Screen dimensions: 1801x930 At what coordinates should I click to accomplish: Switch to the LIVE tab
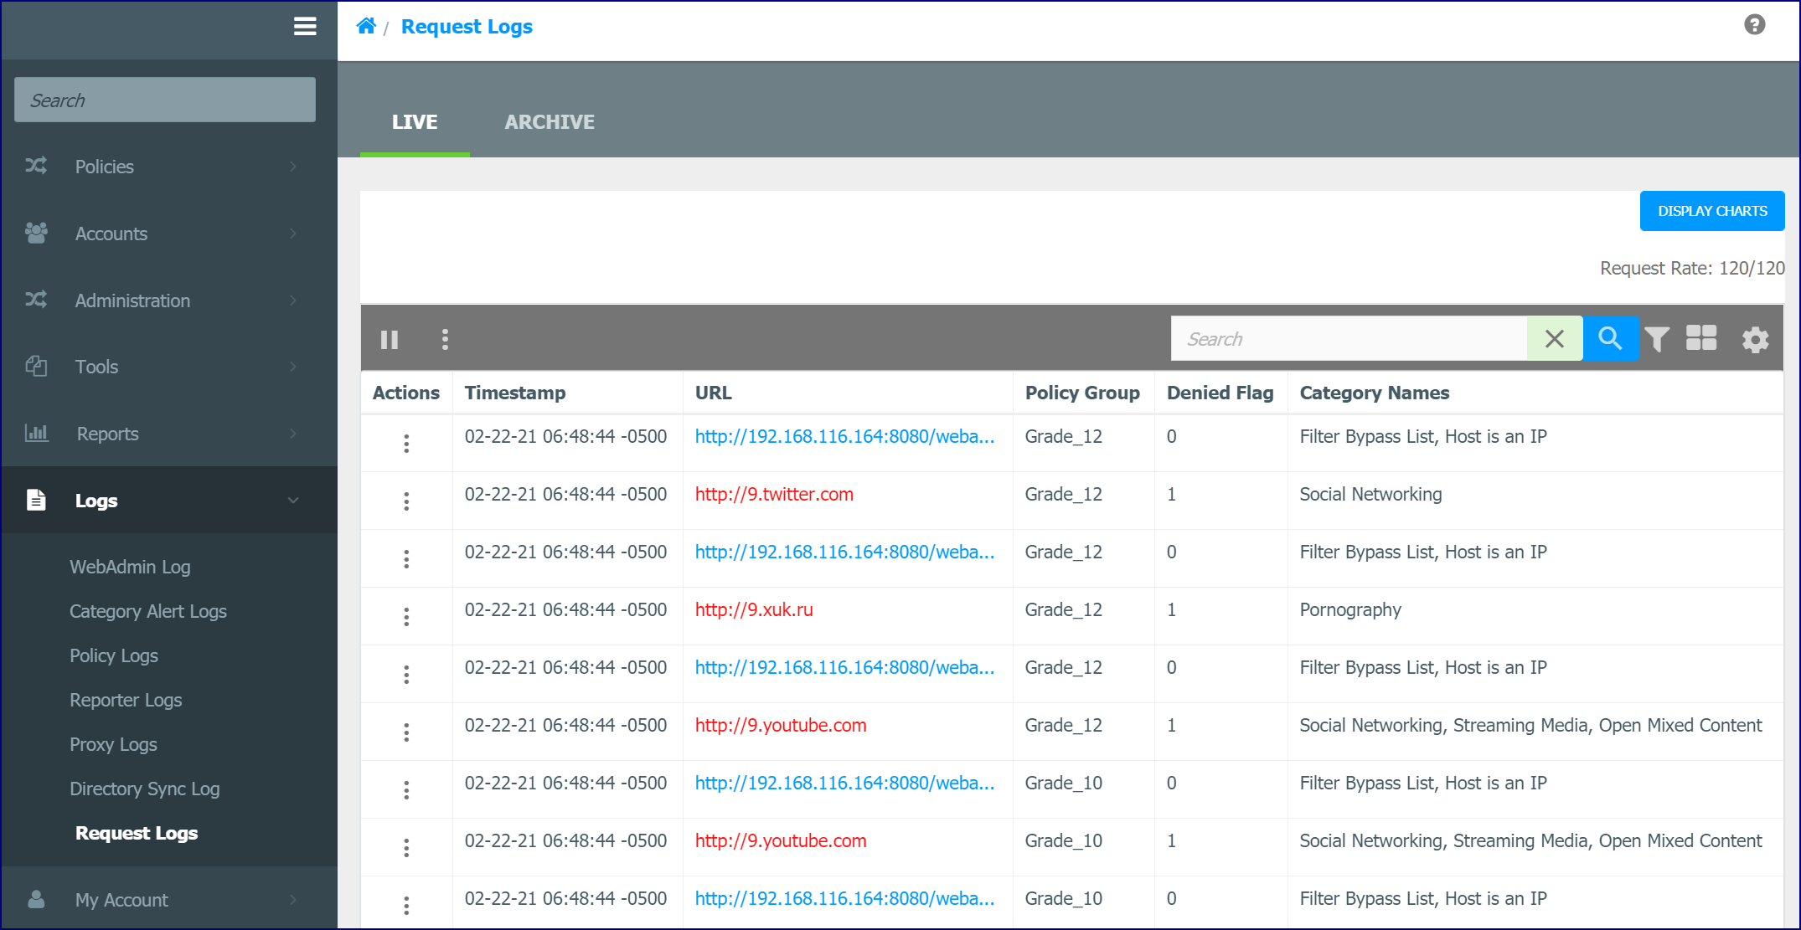pos(415,121)
